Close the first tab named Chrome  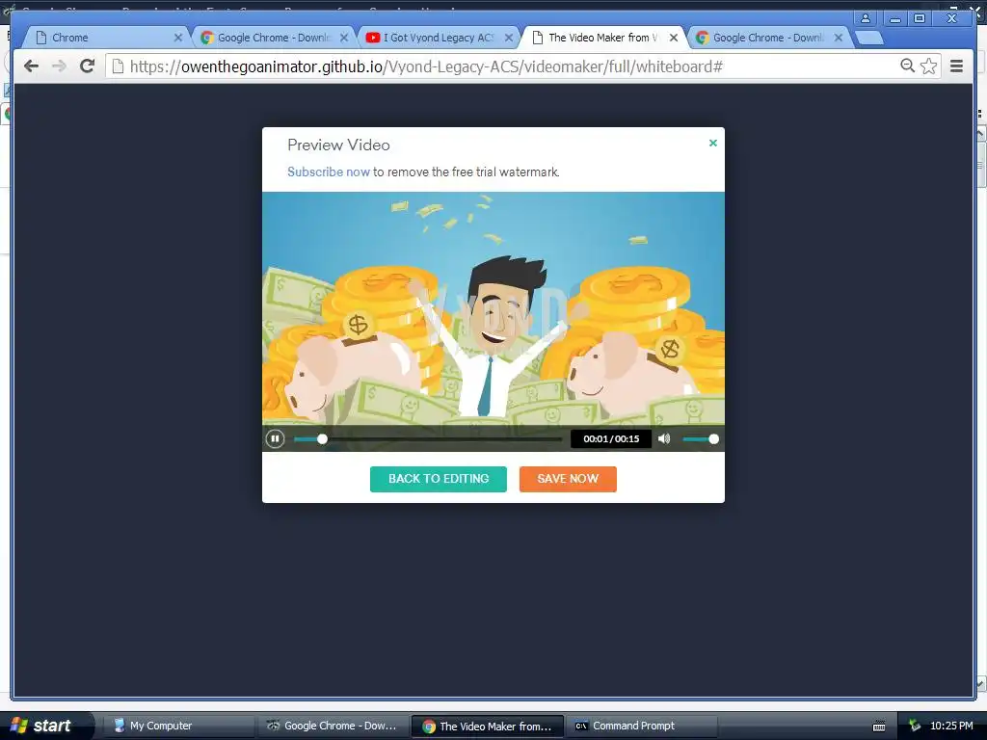point(178,38)
